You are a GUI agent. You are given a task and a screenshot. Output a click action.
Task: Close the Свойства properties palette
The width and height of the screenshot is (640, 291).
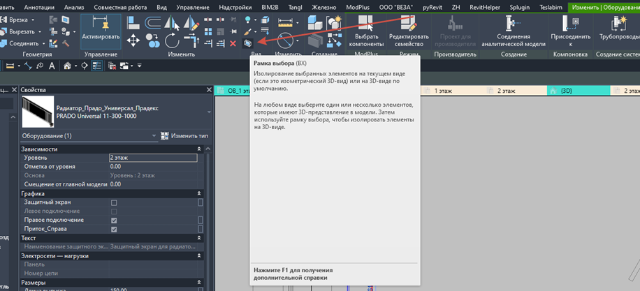[209, 90]
